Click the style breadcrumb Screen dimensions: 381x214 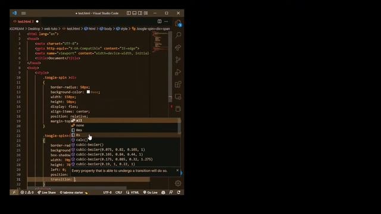[x=122, y=29]
